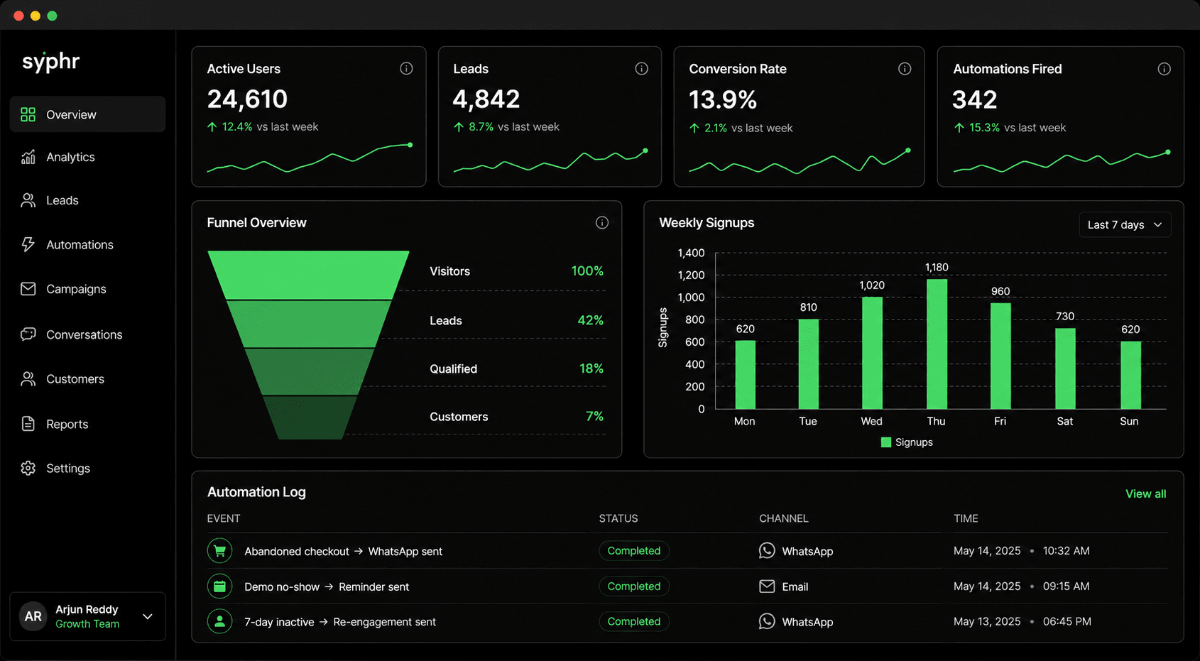
Task: Click the Conversion Rate value 13.9%
Action: pyautogui.click(x=723, y=99)
